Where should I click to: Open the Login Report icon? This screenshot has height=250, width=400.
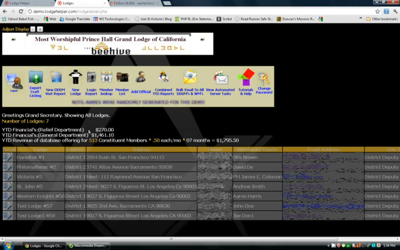coord(91,78)
